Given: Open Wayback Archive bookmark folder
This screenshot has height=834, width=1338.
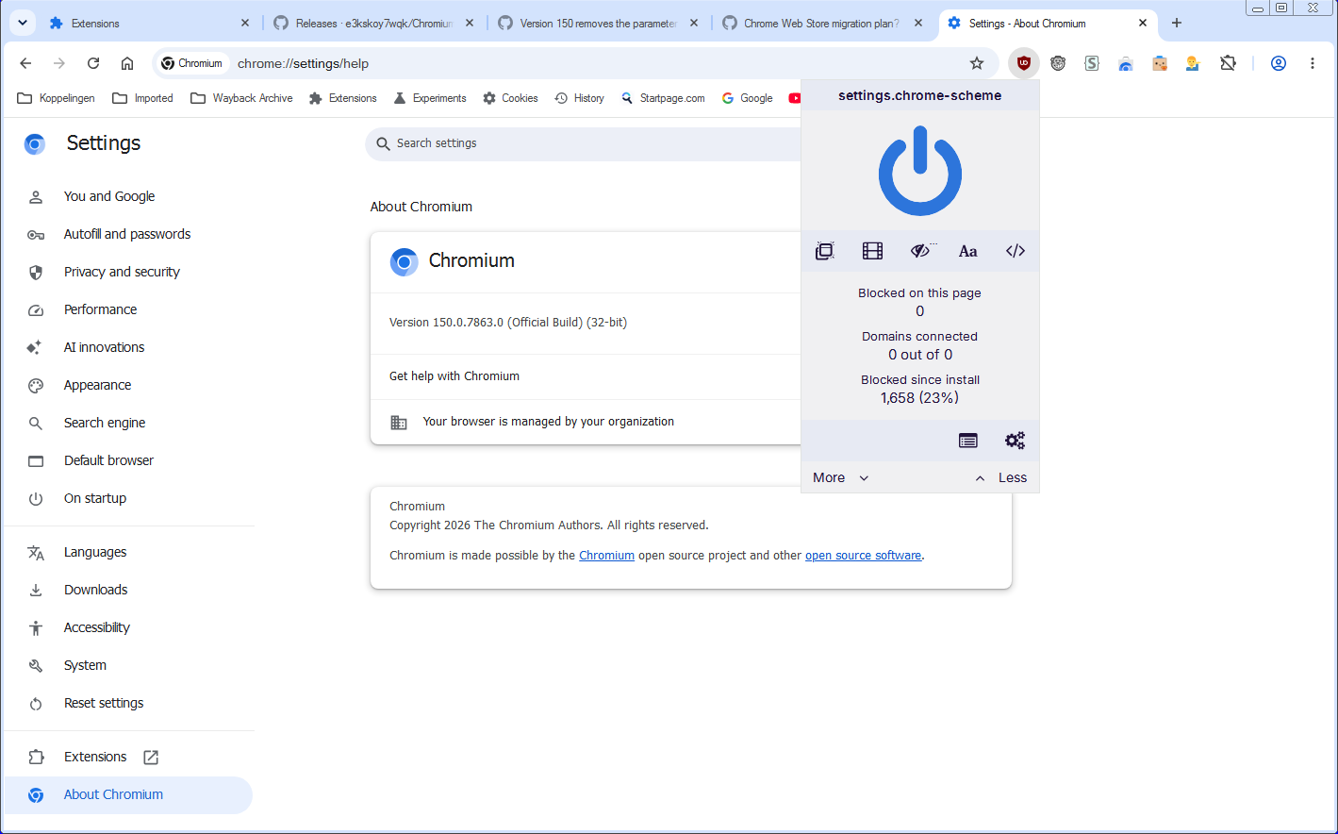Looking at the screenshot, I should click(x=241, y=98).
